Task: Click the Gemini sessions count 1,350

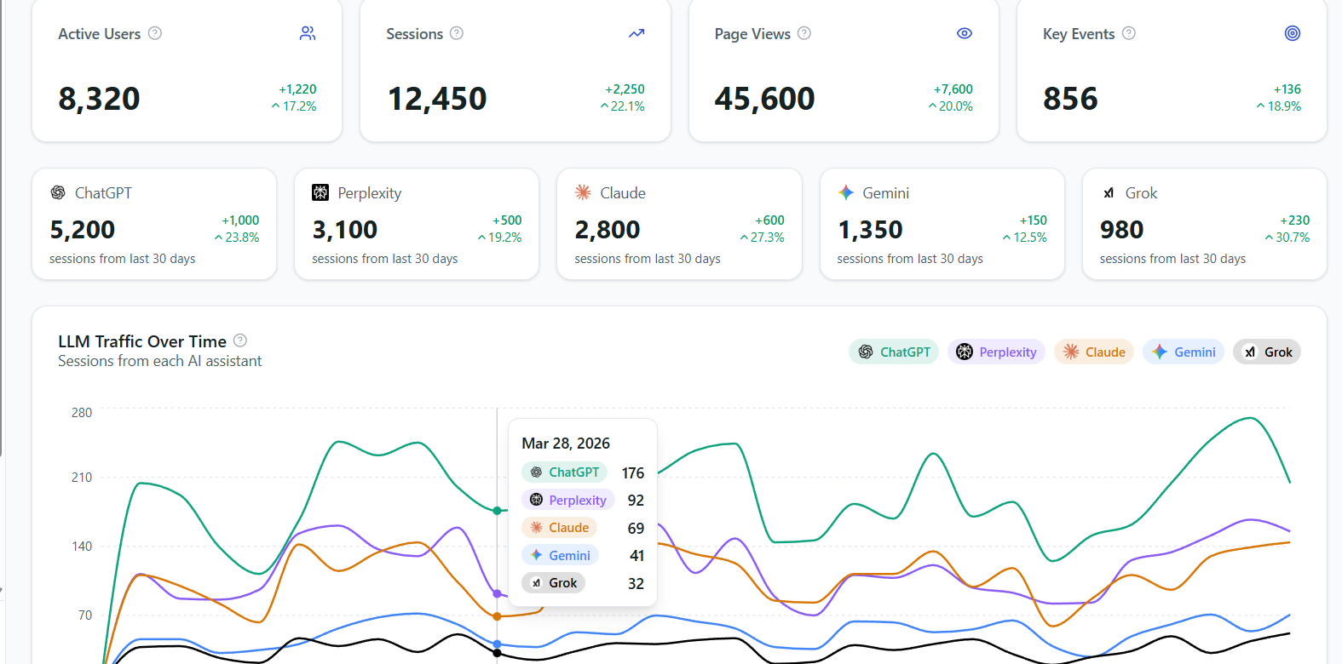Action: (x=870, y=230)
